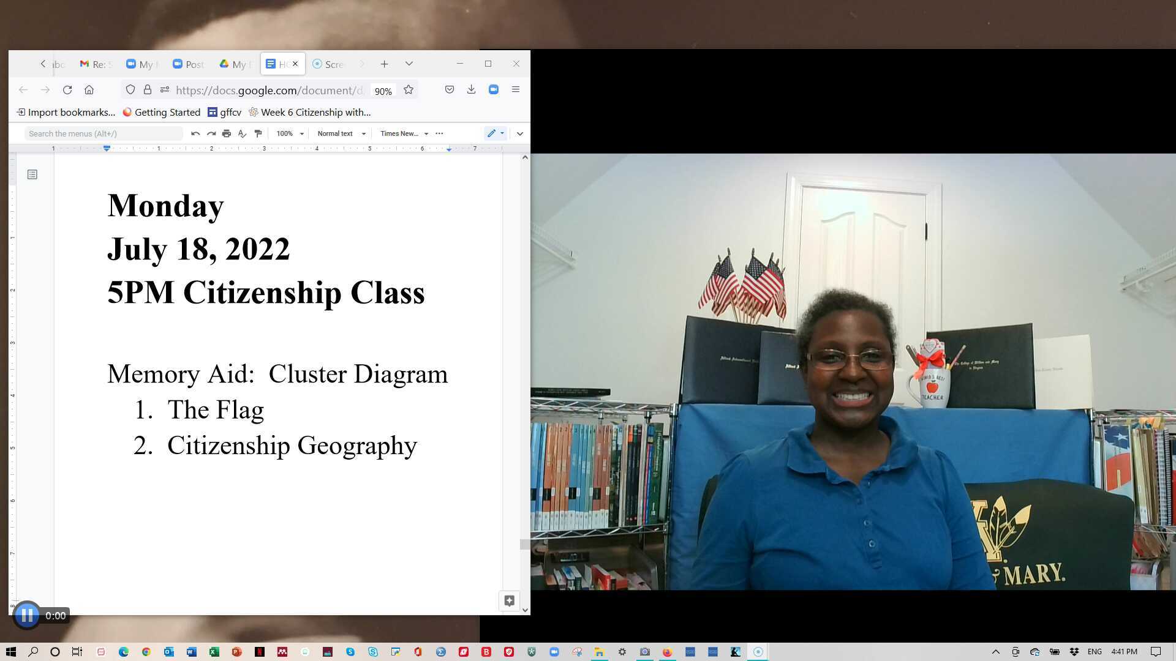The height and width of the screenshot is (661, 1176).
Task: Expand the Times New font dropdown
Action: (x=404, y=133)
